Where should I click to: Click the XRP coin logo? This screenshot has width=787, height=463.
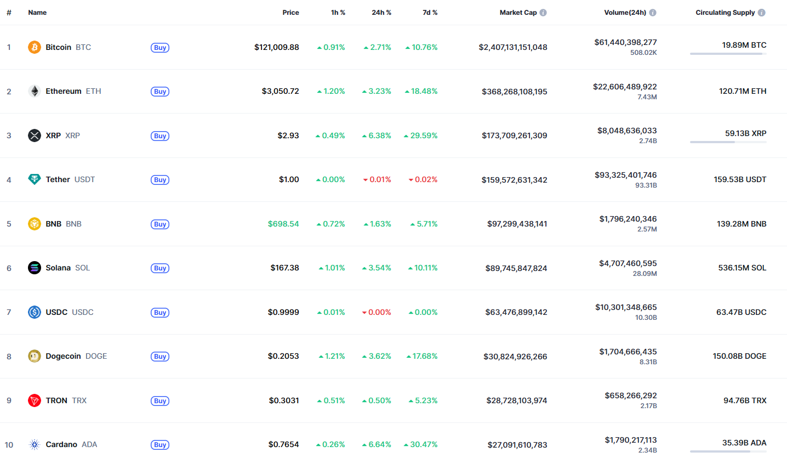35,135
